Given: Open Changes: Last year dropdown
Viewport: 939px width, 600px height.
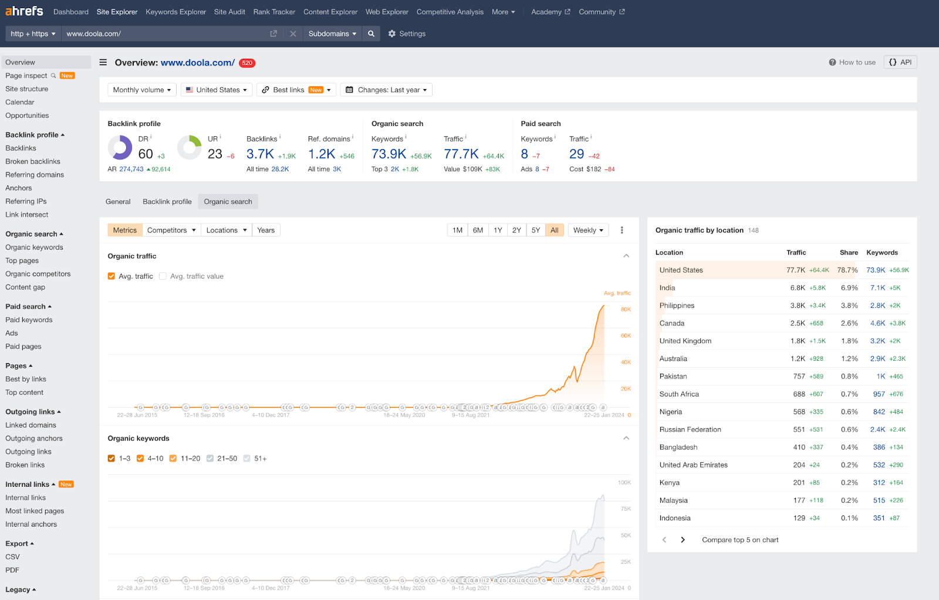Looking at the screenshot, I should point(386,90).
